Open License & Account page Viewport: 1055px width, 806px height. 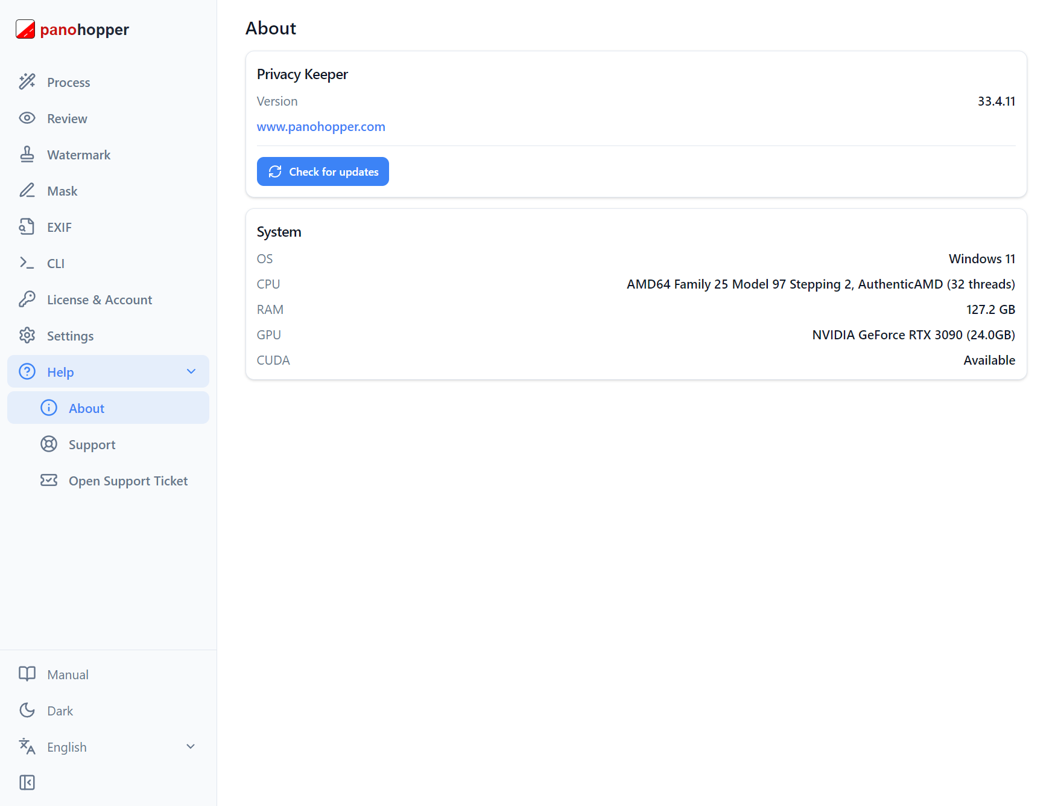click(x=108, y=299)
